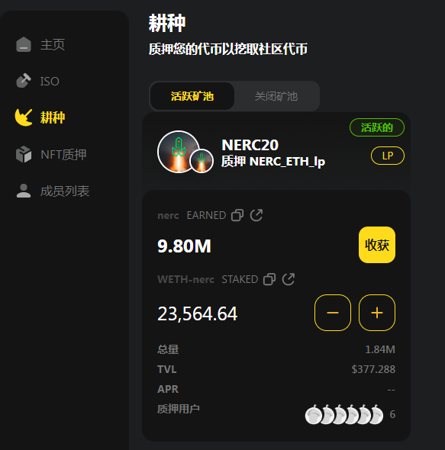Open the 成员列表 person icon
The image size is (445, 450).
(24, 191)
